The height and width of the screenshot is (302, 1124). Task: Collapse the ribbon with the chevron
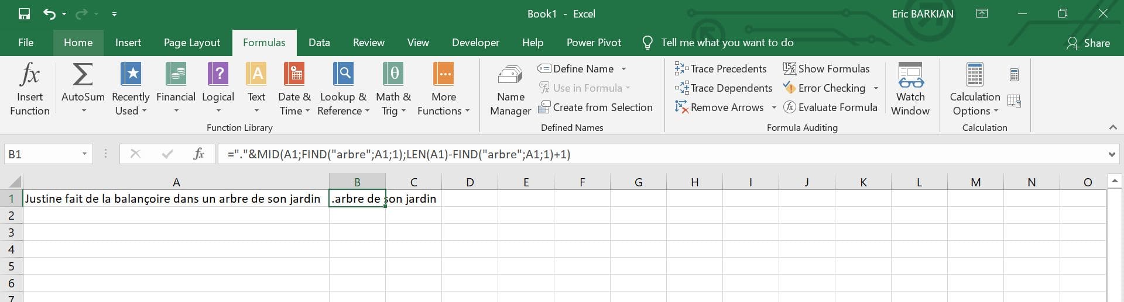tap(1113, 127)
